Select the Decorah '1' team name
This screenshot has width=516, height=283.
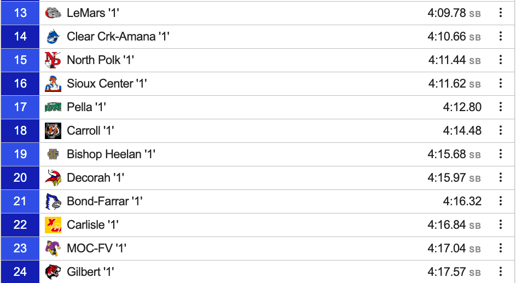coord(95,178)
